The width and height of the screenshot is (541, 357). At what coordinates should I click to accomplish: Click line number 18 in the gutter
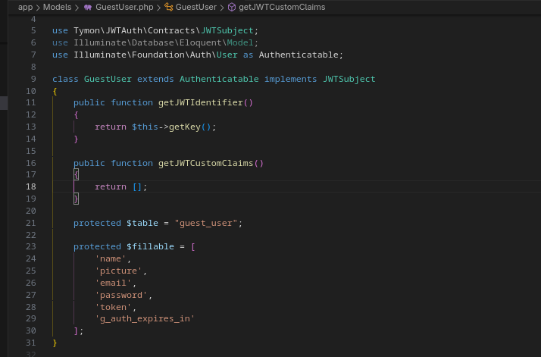[x=31, y=186]
